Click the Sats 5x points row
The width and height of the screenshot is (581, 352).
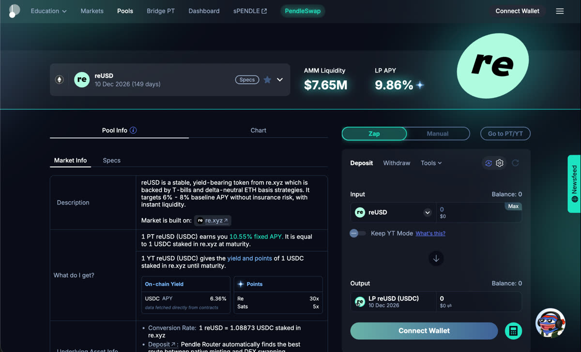(x=278, y=307)
